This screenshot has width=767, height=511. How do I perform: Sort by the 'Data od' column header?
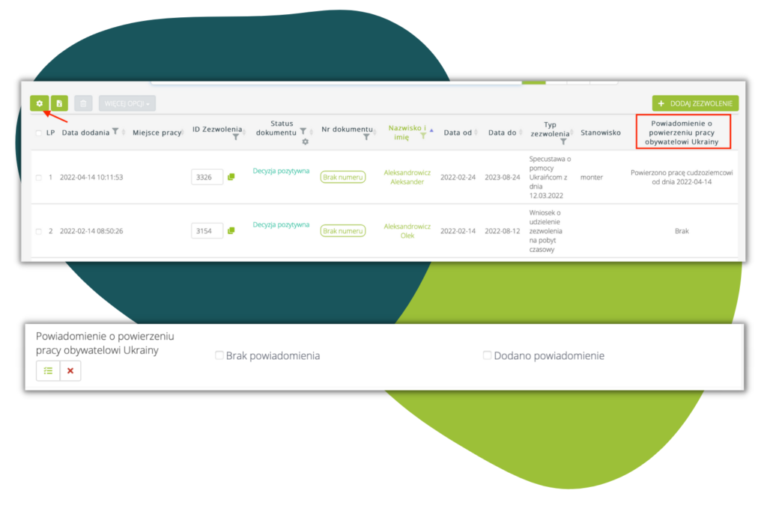coord(458,132)
